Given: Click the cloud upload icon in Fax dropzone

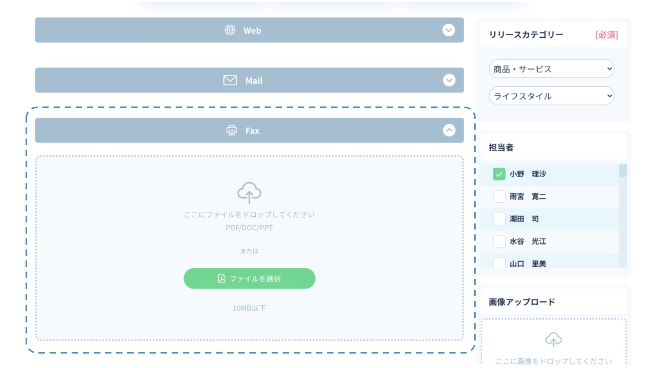Looking at the screenshot, I should (249, 192).
